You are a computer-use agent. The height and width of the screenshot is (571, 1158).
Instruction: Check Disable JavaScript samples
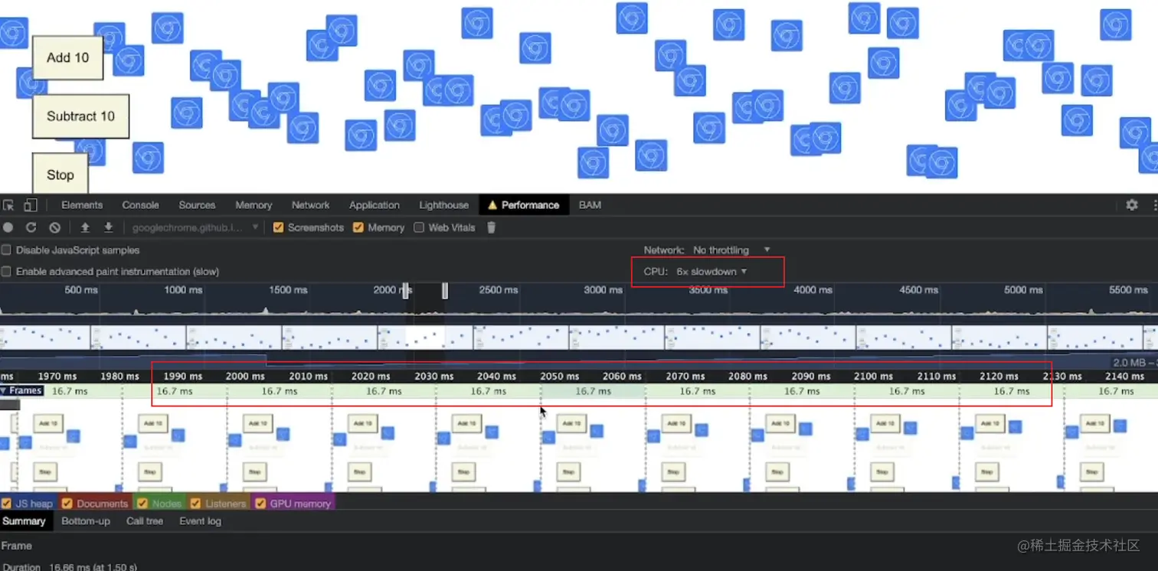[x=6, y=250]
